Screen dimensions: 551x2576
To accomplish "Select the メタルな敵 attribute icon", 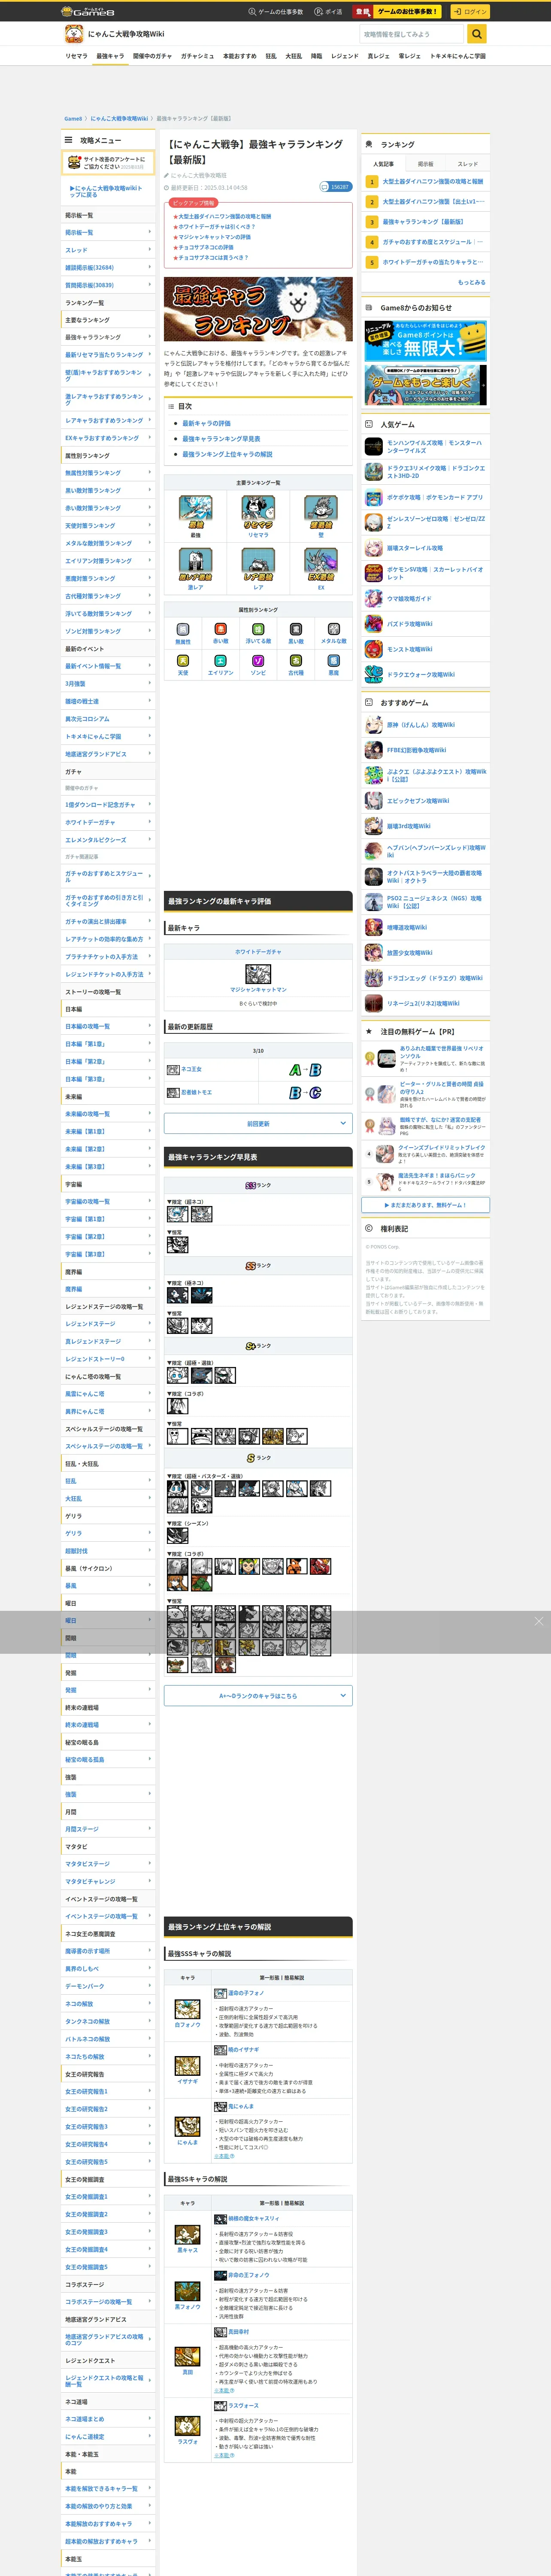I will [x=333, y=629].
